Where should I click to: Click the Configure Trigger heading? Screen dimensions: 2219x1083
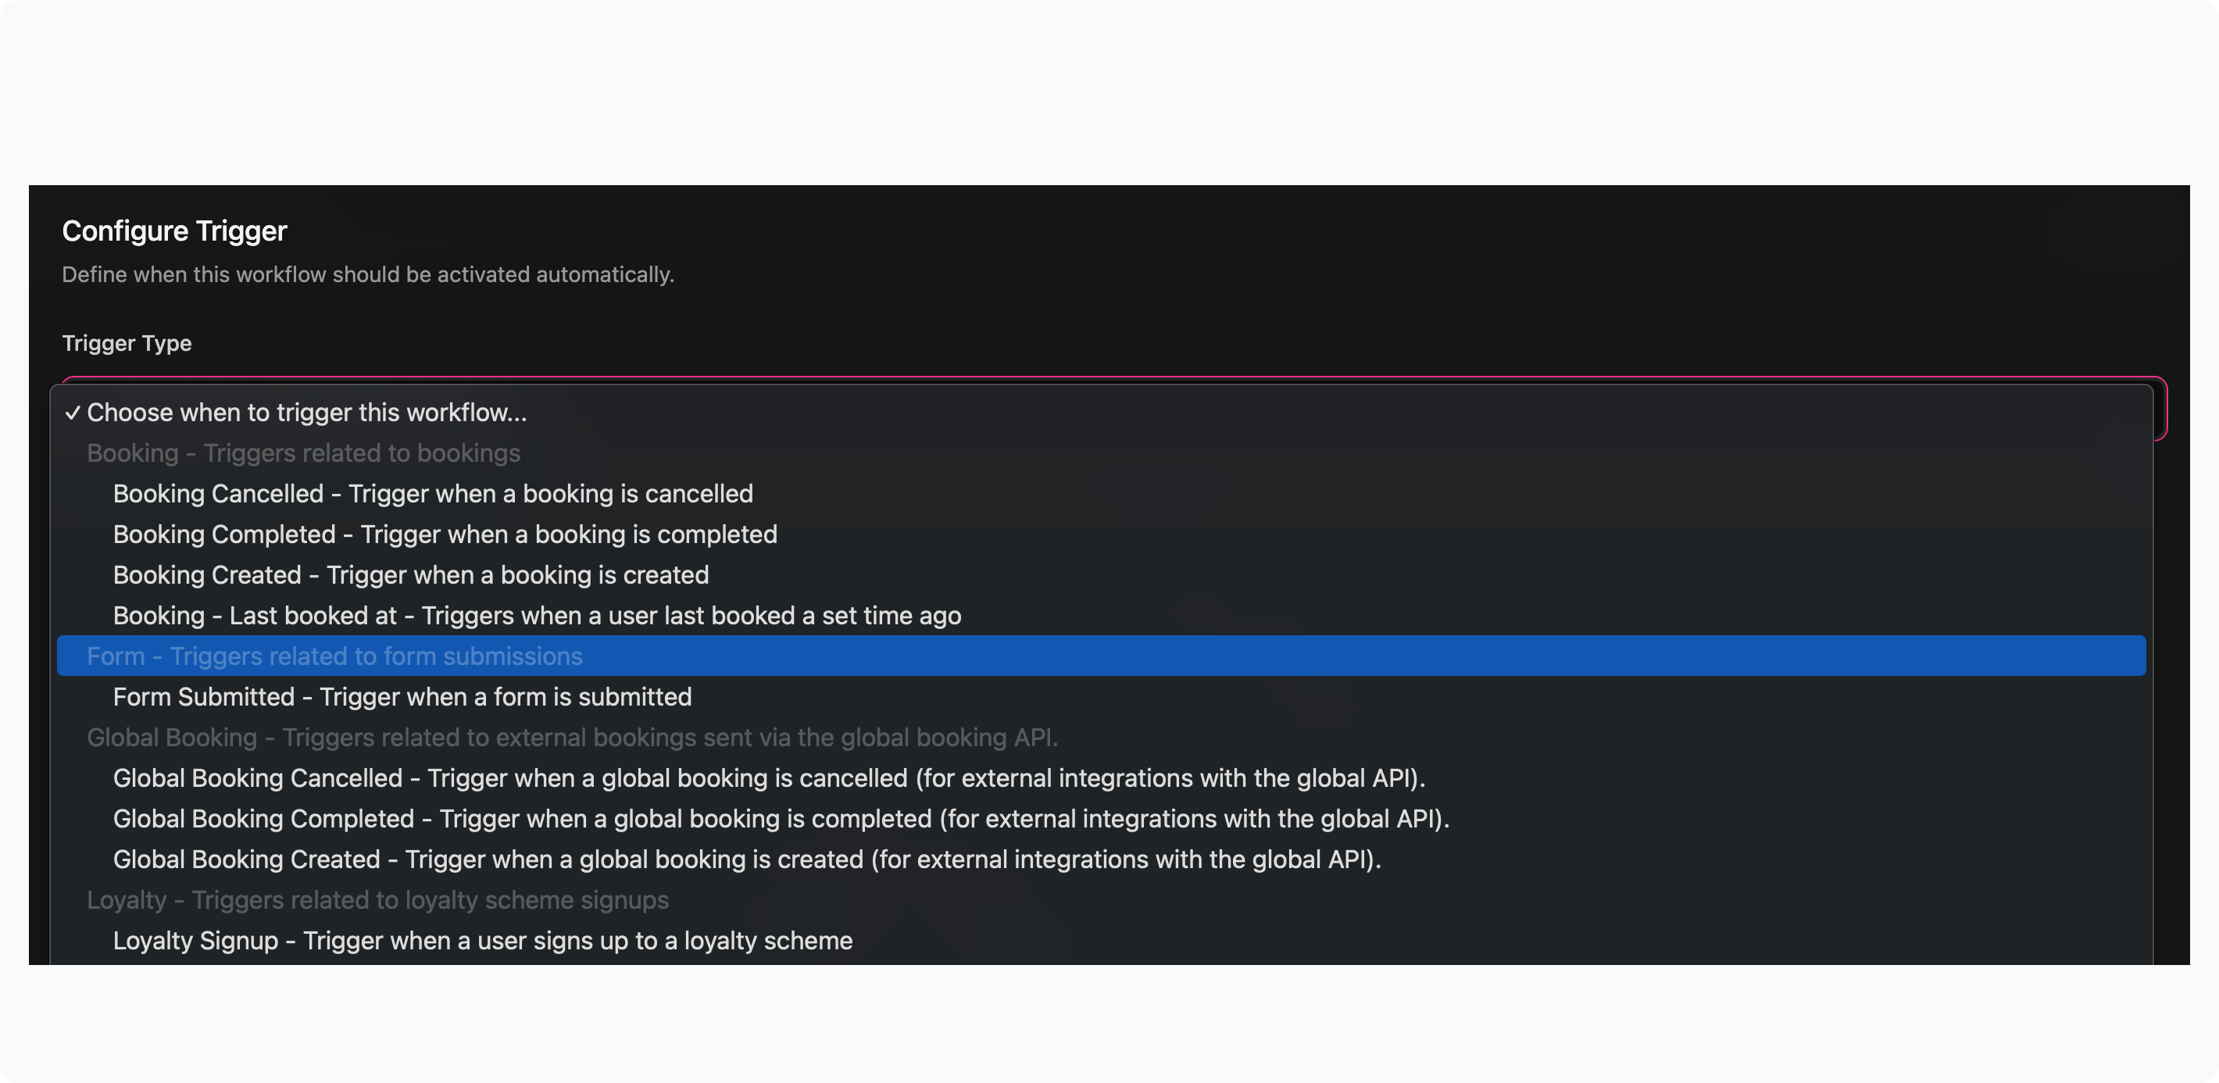coord(174,231)
